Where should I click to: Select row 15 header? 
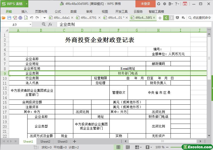tap(5, 102)
